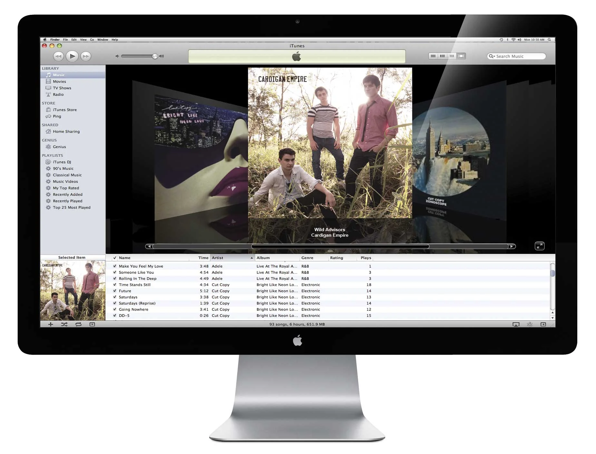Toggle shuffle in the bottom bar
Screen dimensions: 596x454
[64, 324]
